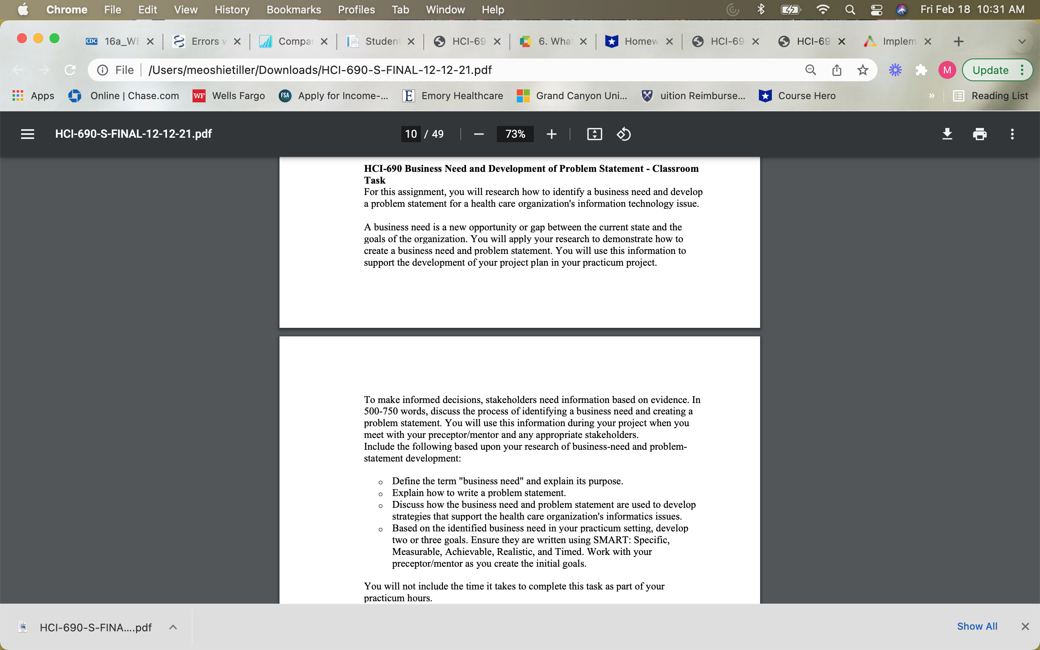Download the PDF document
The width and height of the screenshot is (1040, 650).
tap(947, 134)
